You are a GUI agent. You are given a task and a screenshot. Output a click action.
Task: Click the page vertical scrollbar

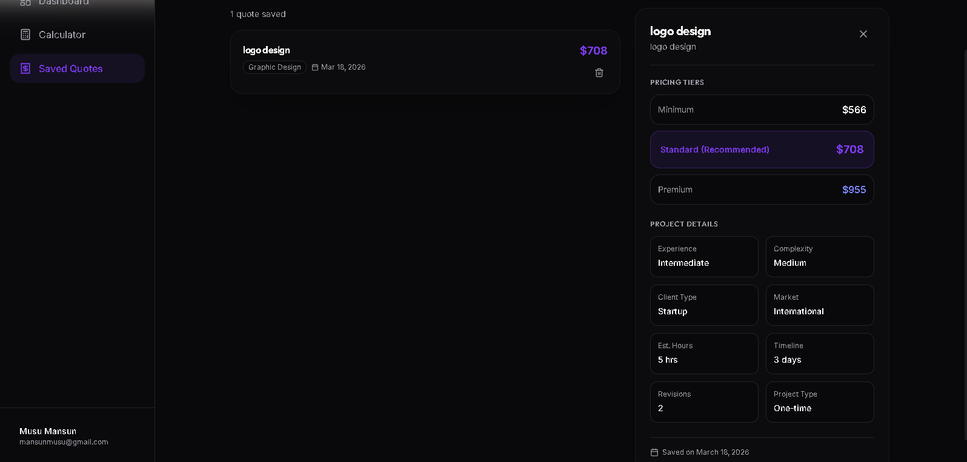965,244
